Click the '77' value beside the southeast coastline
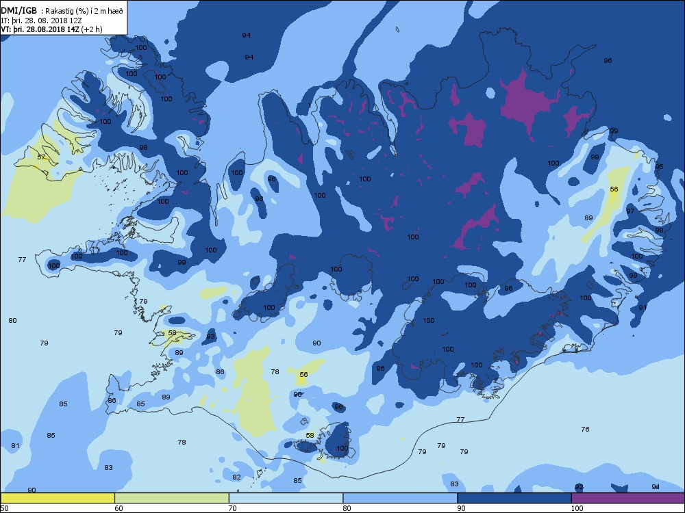685x513 pixels. pos(460,420)
